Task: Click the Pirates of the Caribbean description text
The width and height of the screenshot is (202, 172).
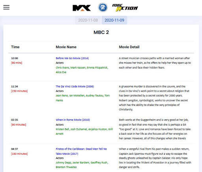Action: click(x=155, y=158)
